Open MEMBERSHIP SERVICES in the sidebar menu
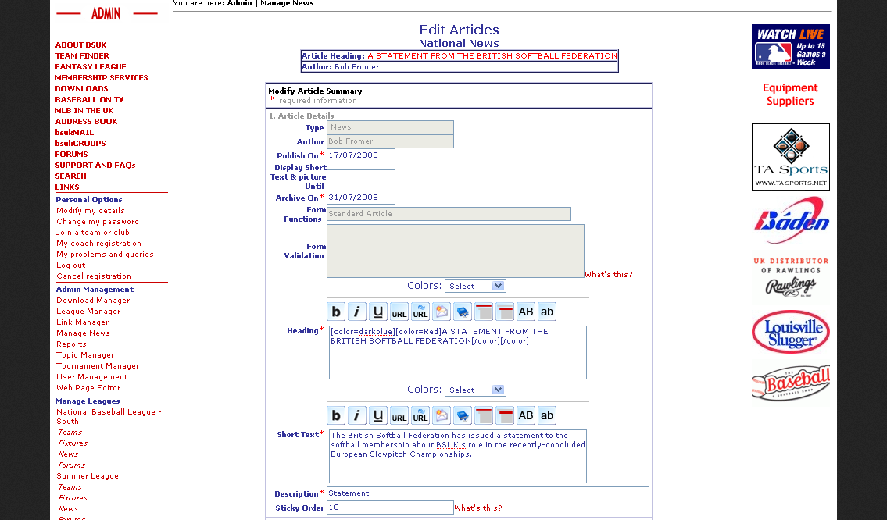887x520 pixels. [x=102, y=77]
